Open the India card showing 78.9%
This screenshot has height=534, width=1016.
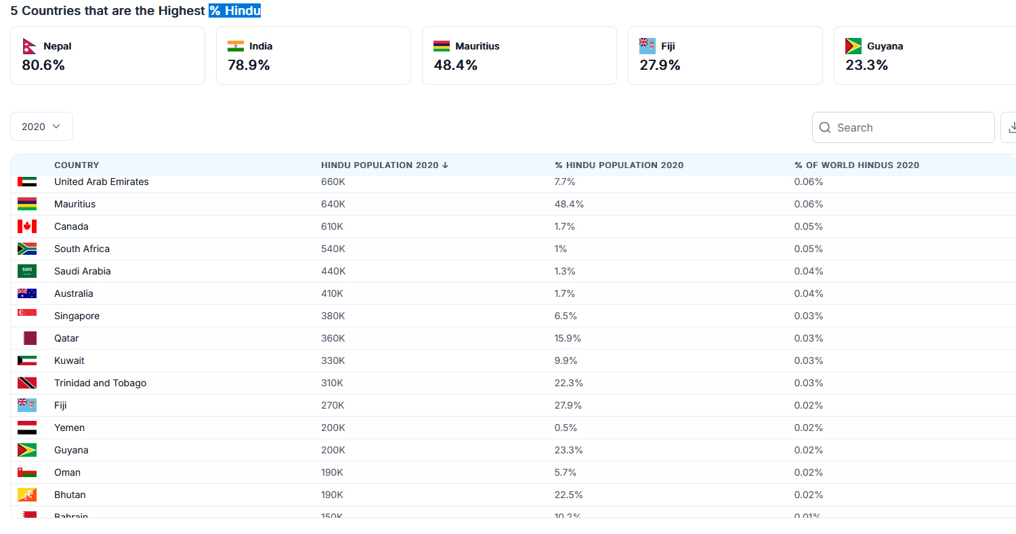(313, 56)
